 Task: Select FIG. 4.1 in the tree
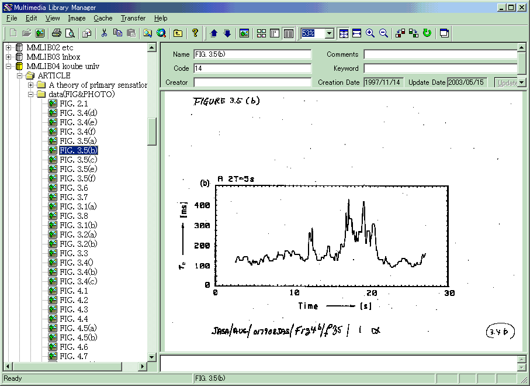coord(74,291)
